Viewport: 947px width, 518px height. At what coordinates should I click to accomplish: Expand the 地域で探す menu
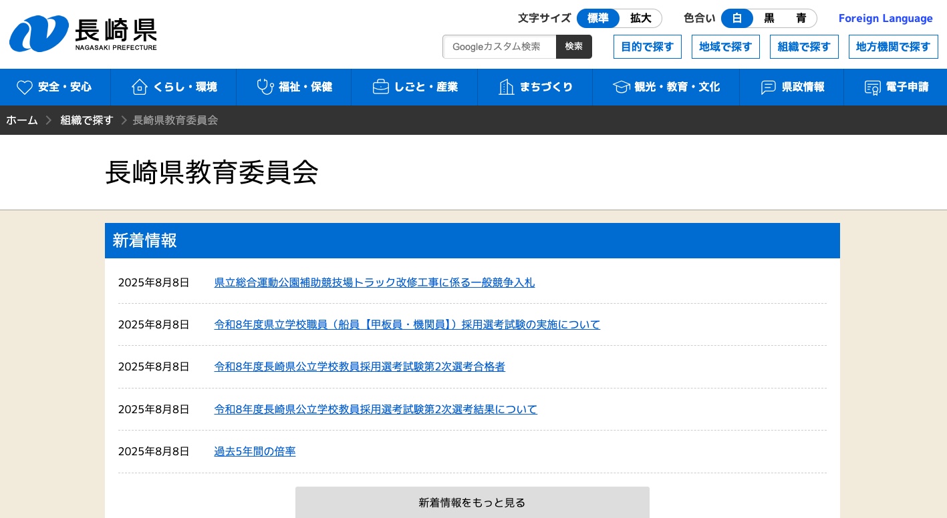pyautogui.click(x=726, y=47)
